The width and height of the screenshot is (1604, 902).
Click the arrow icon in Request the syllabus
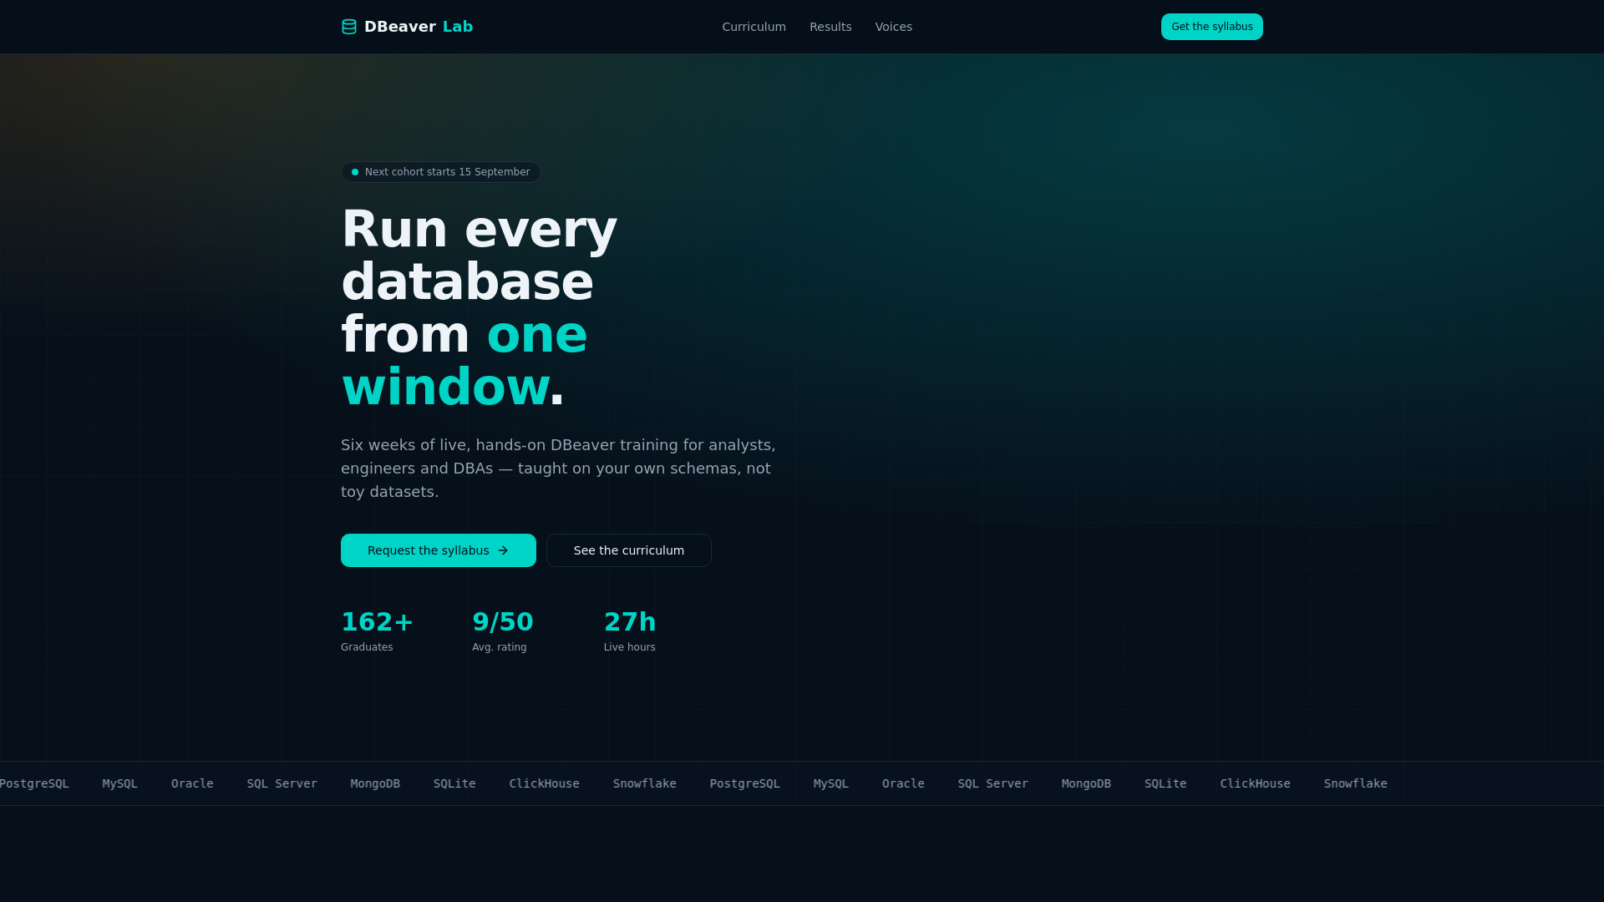coord(503,550)
